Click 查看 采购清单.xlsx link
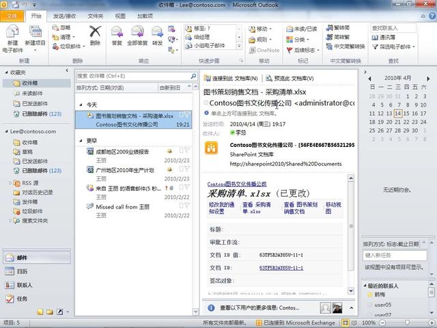Image resolution: width=437 pixels, height=328 pixels. (257, 208)
